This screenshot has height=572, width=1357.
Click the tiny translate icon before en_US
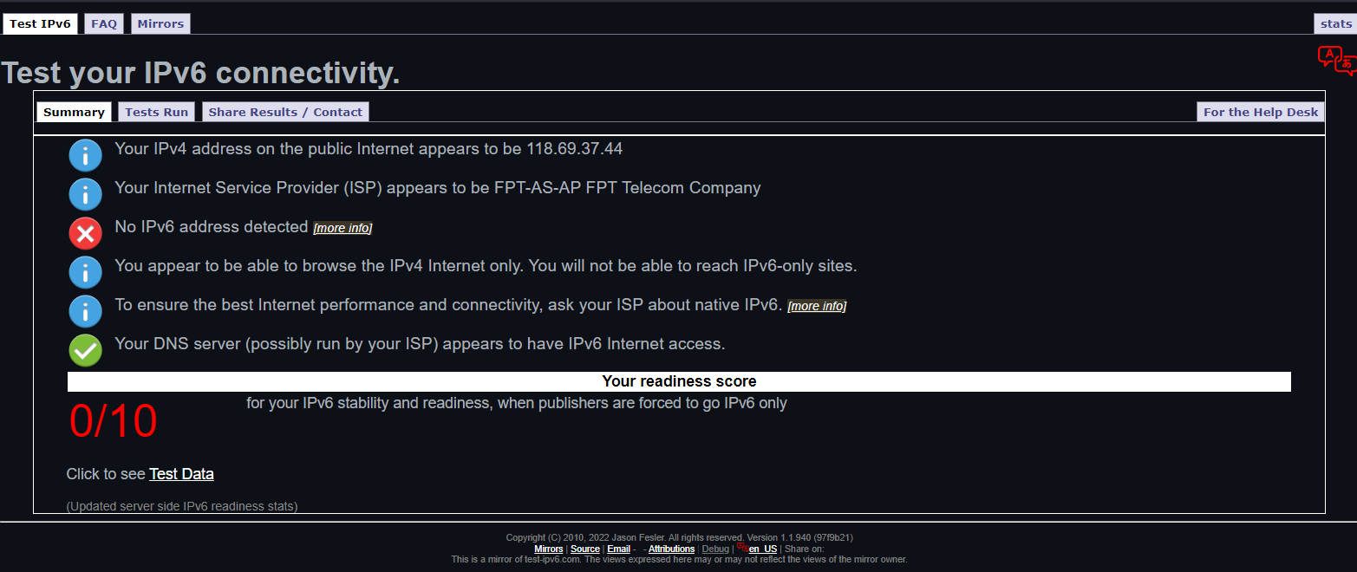click(x=742, y=549)
